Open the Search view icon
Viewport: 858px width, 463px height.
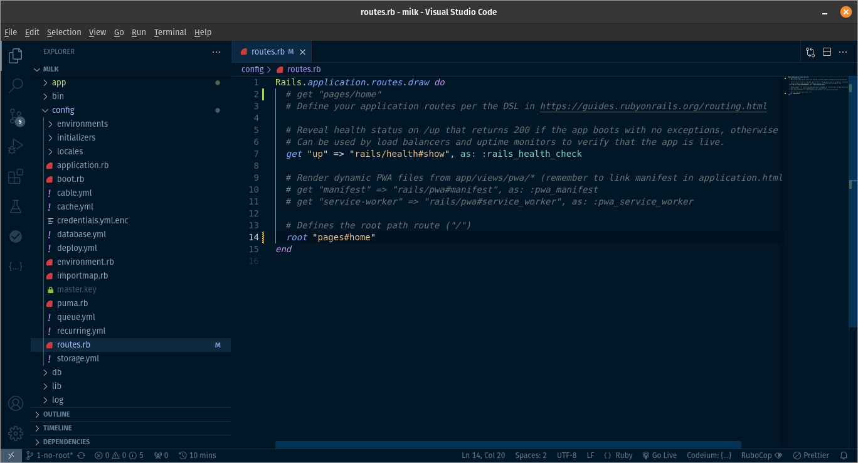point(16,85)
